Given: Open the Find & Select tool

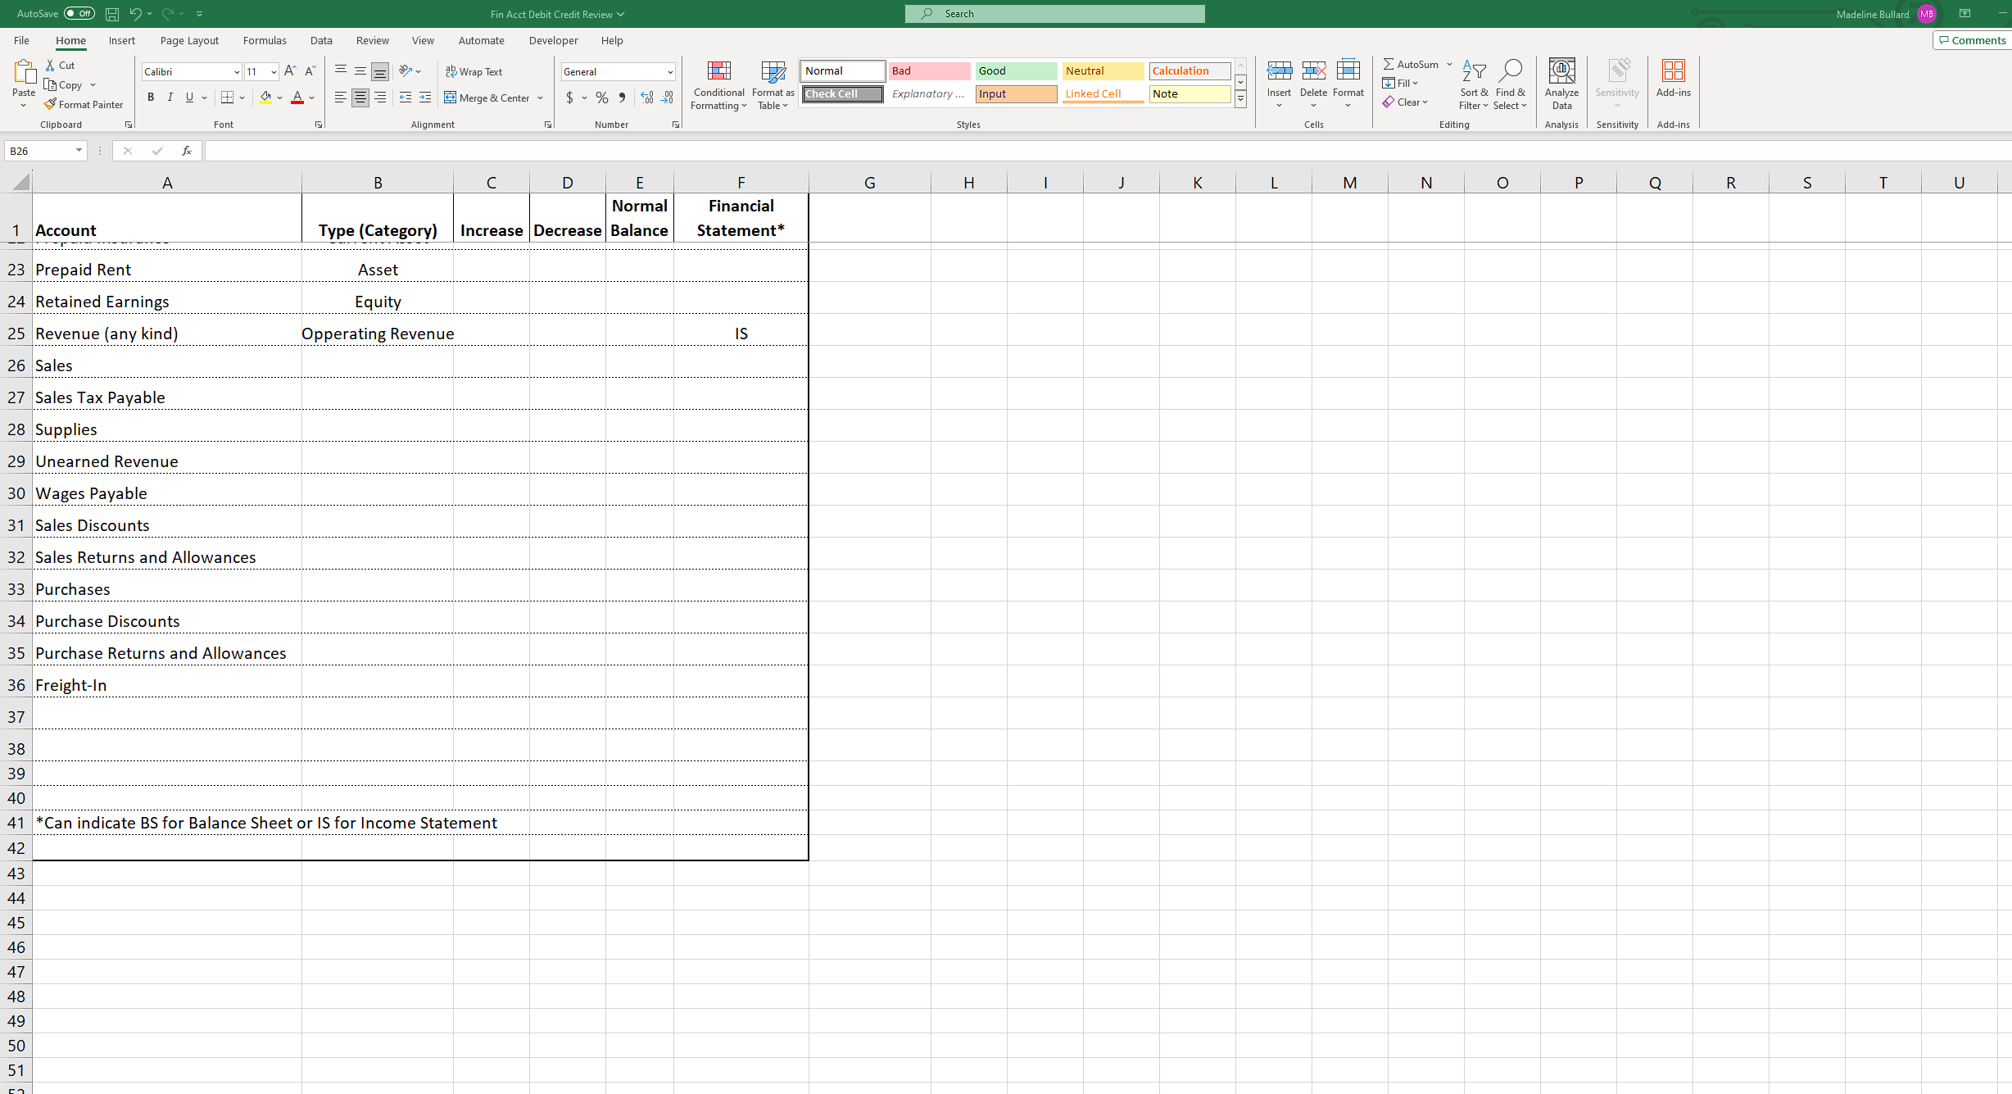Looking at the screenshot, I should click(x=1509, y=84).
